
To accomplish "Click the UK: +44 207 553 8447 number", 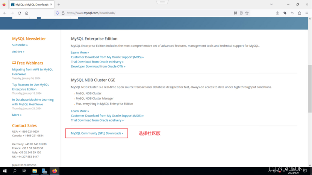I will (25, 157).
